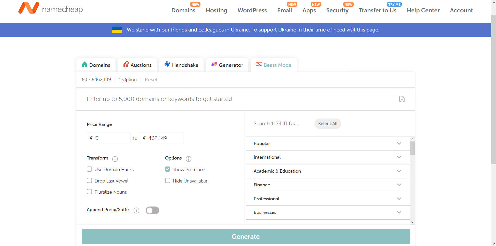Click the Auctions gavel icon
496x246 pixels.
[126, 65]
